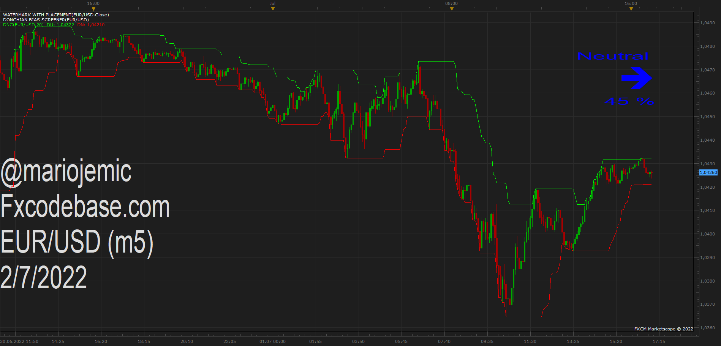Click the blue Neutral bias label
This screenshot has height=346, width=721.
tap(613, 56)
